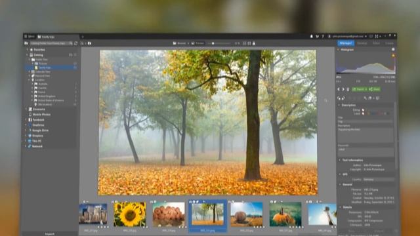Click the catalog folder path field
Image resolution: width=420 pixels, height=236 pixels.
[49, 43]
